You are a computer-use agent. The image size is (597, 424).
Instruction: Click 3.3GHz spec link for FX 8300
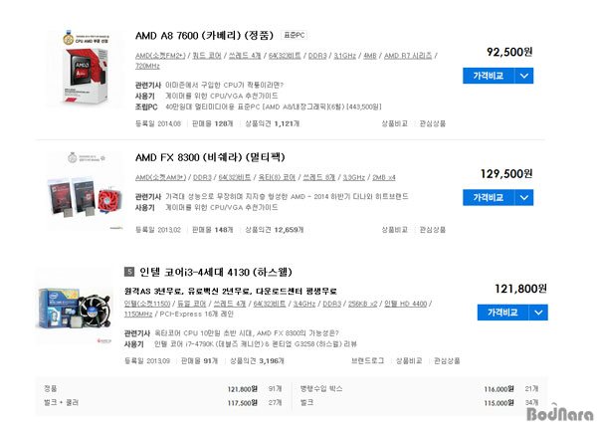pos(354,177)
